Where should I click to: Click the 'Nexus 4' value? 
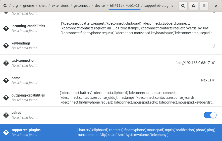click(x=207, y=80)
